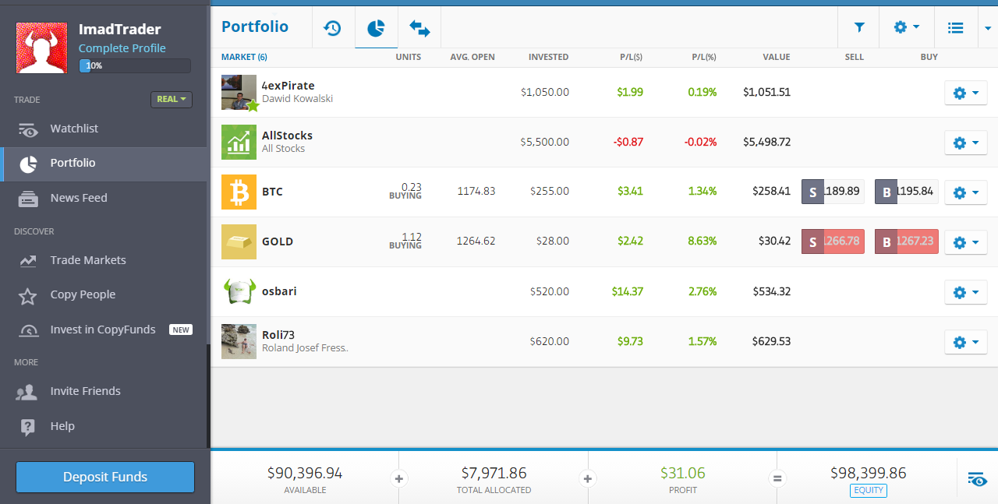
Task: Open the filter funnel icon
Action: pos(859,27)
